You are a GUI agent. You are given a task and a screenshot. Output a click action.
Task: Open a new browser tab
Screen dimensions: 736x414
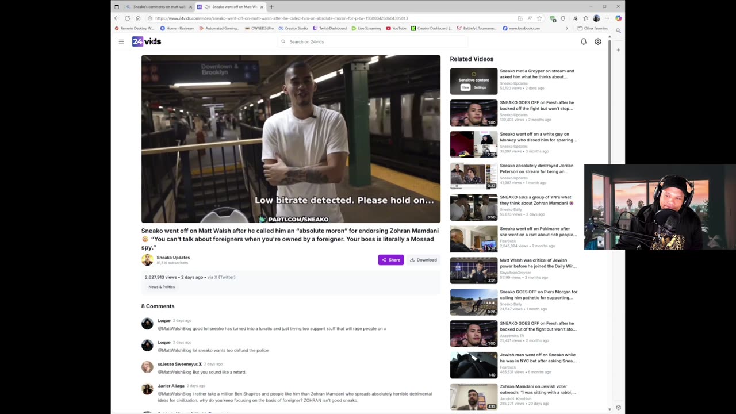tap(271, 7)
